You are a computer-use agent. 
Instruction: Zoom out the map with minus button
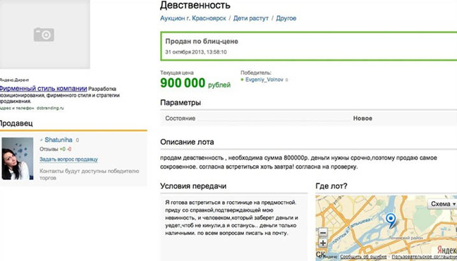click(x=322, y=233)
